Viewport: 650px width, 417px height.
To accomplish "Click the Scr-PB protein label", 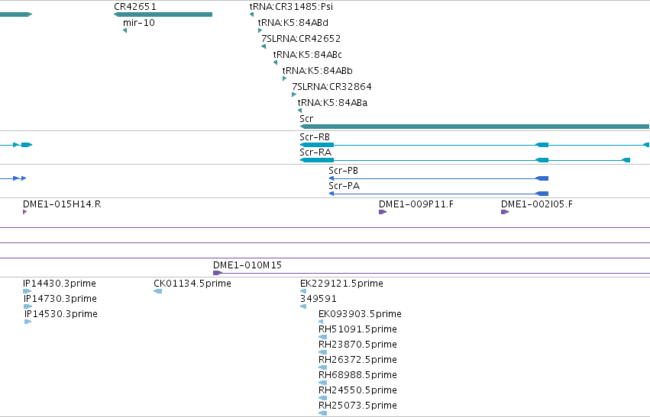I will pyautogui.click(x=343, y=171).
